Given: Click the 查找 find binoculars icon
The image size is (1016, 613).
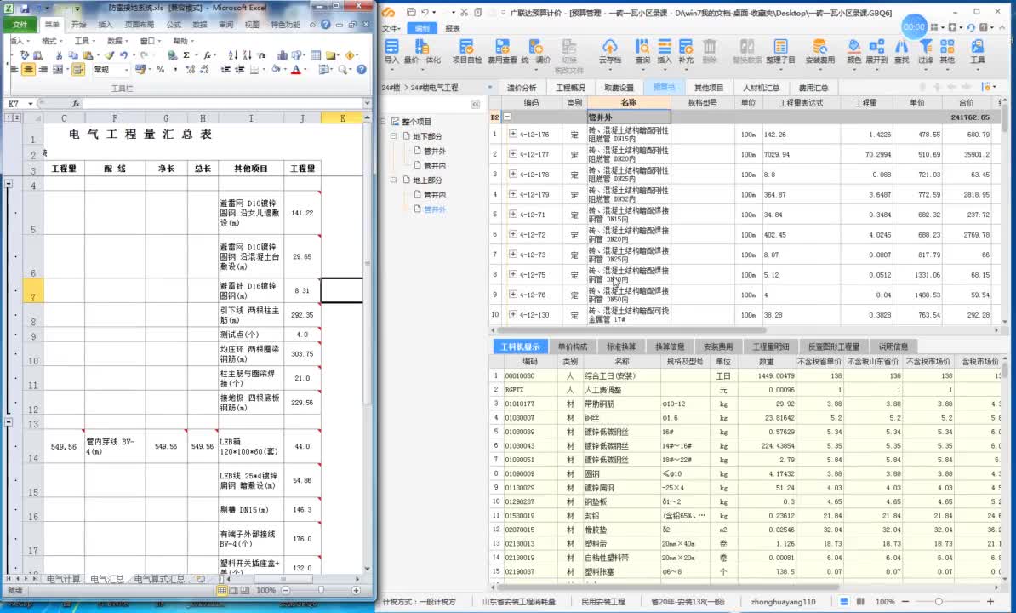Looking at the screenshot, I should coord(901,52).
